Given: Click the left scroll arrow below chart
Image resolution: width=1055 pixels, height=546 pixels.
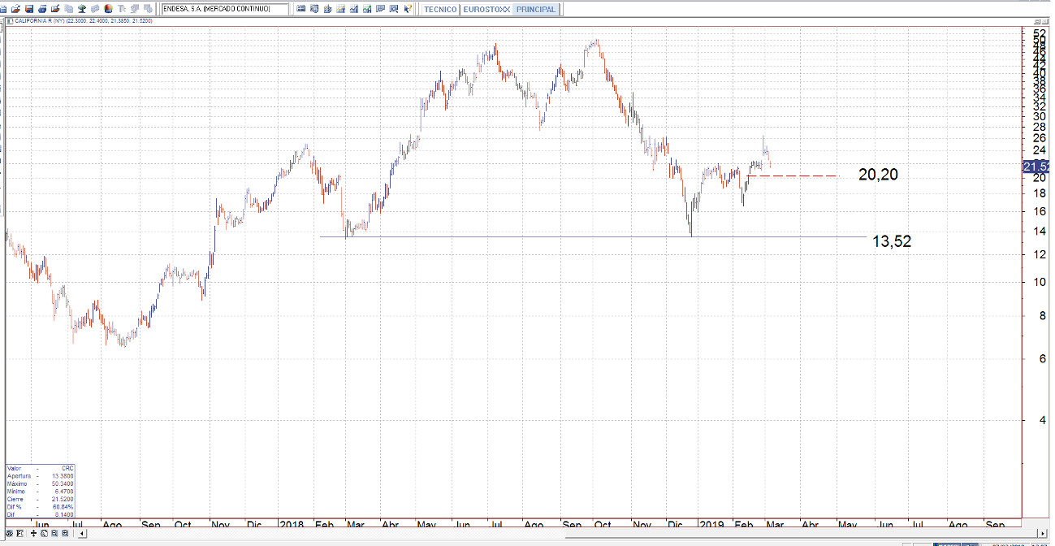Looking at the screenshot, I should coord(82,533).
